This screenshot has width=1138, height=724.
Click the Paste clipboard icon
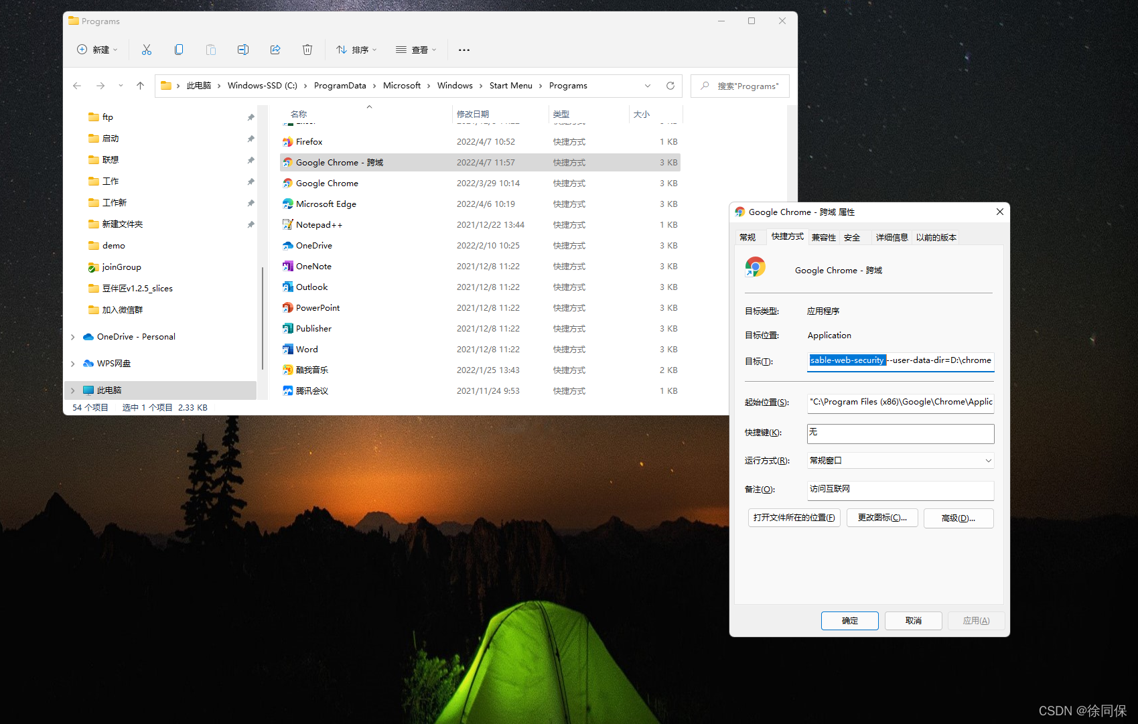(211, 50)
